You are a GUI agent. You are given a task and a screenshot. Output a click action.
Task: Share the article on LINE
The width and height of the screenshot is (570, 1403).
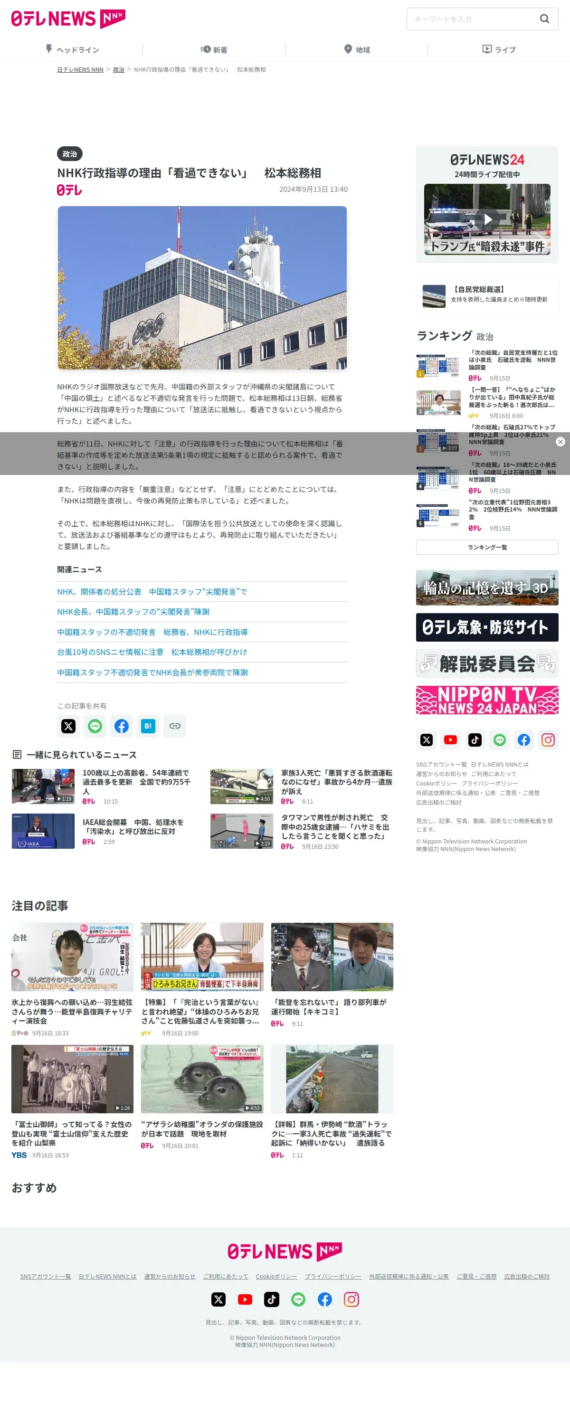tap(95, 726)
